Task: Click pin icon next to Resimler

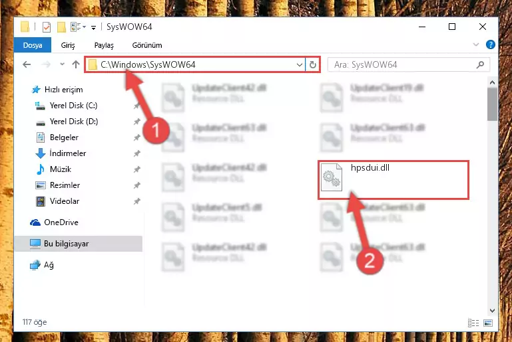Action: tap(136, 186)
